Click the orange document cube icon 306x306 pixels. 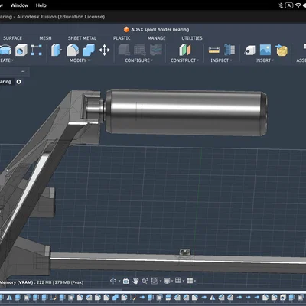tap(126, 29)
